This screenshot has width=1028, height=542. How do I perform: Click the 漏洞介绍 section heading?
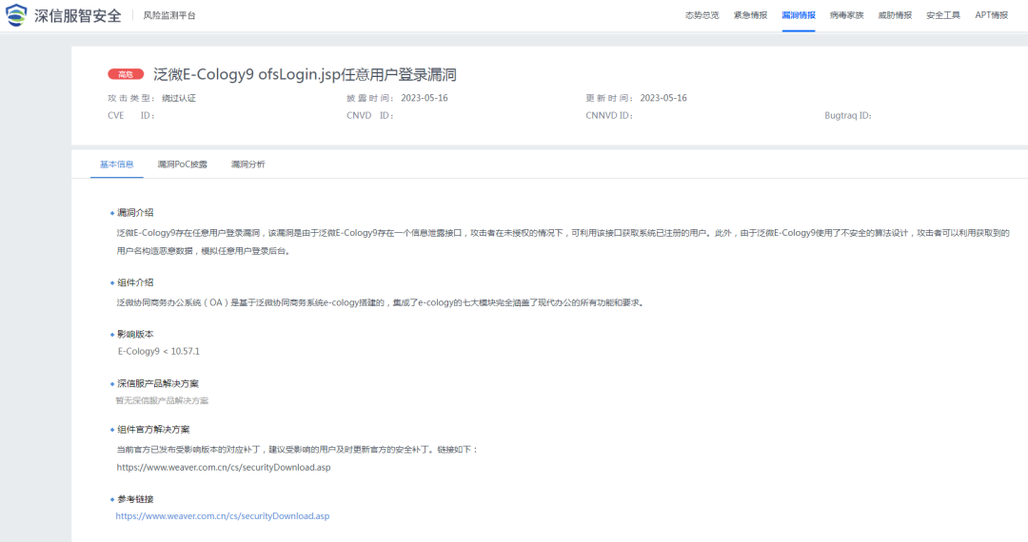[135, 213]
